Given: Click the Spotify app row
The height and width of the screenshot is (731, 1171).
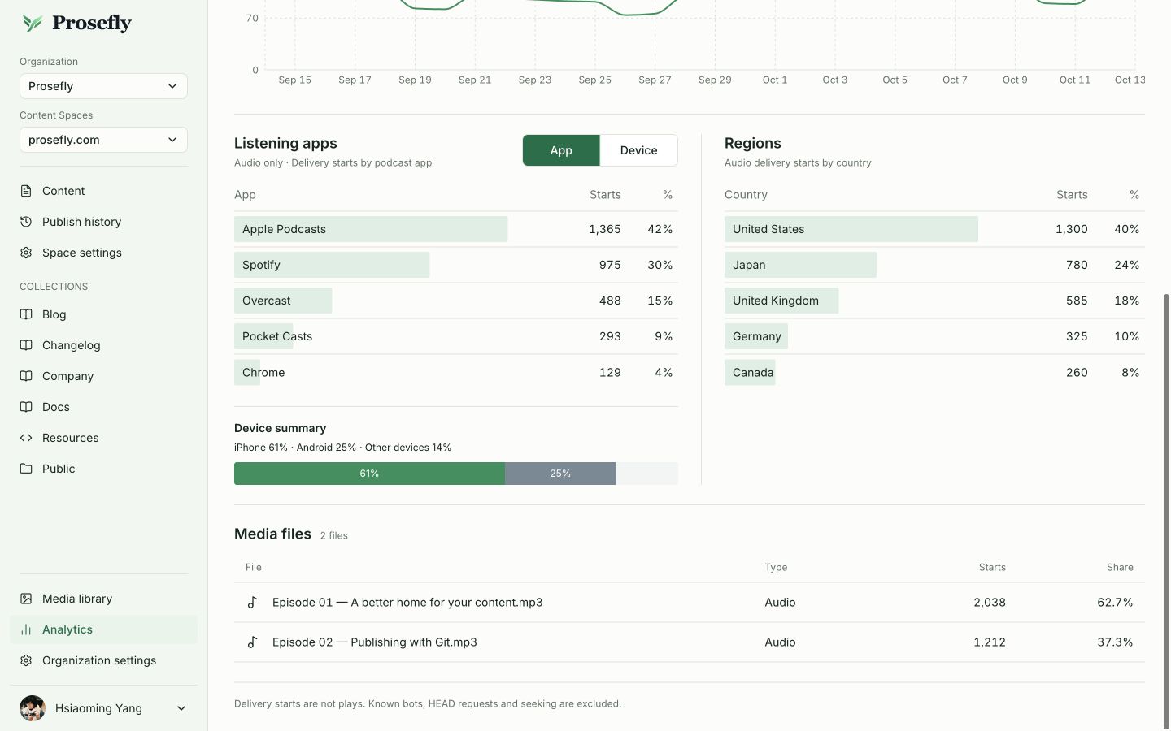Looking at the screenshot, I should point(456,265).
